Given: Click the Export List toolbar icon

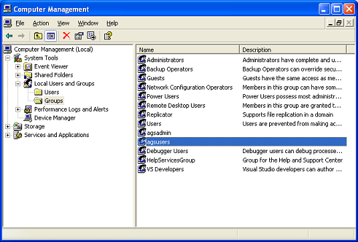Looking at the screenshot, I should pos(92,36).
